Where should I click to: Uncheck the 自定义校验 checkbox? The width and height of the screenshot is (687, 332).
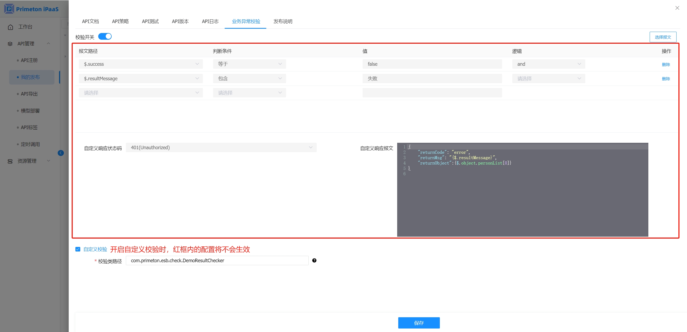tap(78, 249)
